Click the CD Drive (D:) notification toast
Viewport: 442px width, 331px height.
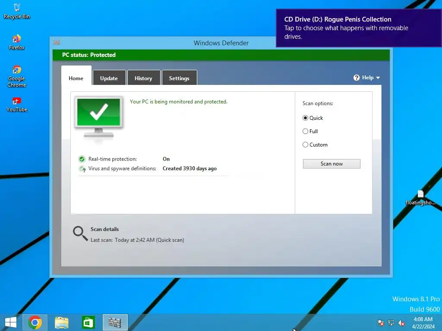coord(359,28)
